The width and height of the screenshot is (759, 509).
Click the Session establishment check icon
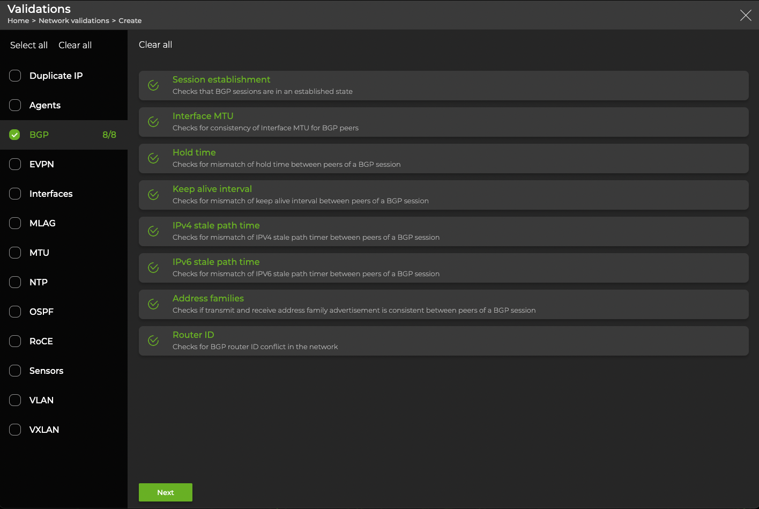click(x=153, y=85)
